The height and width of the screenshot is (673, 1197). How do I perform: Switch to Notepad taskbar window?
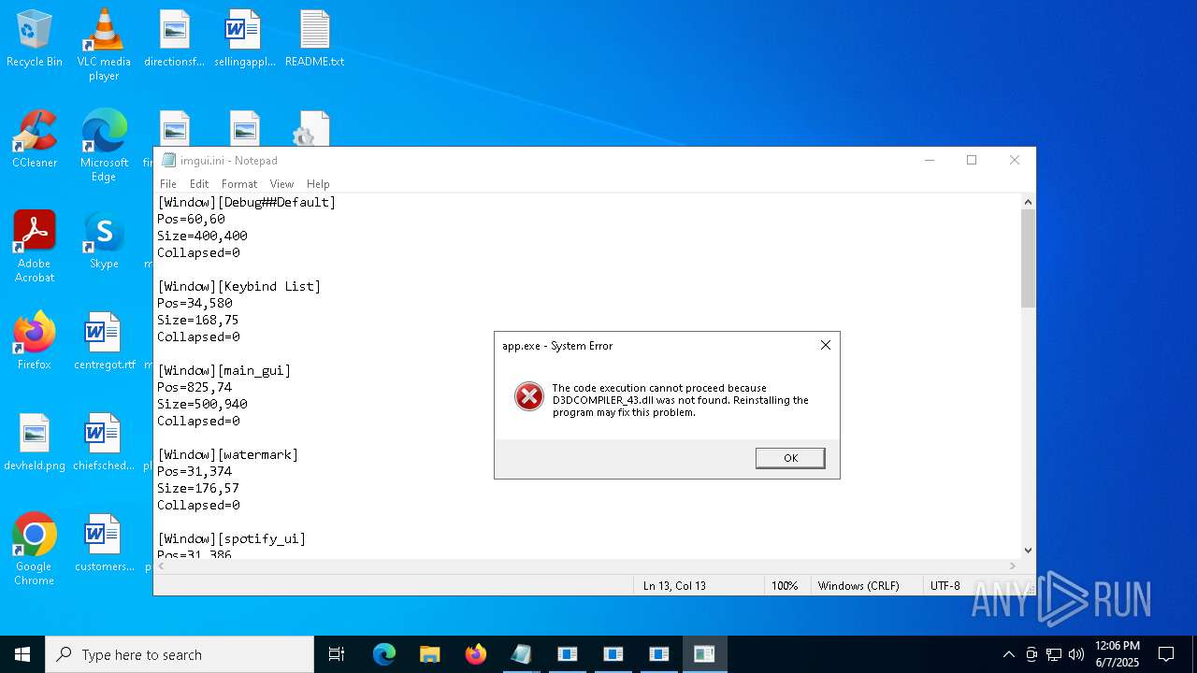coord(522,654)
